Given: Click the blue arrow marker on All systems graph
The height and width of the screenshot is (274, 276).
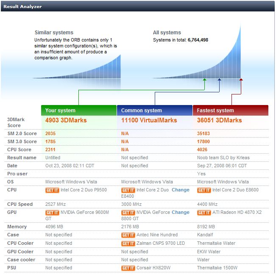Looking at the screenshot, I should point(219,80).
